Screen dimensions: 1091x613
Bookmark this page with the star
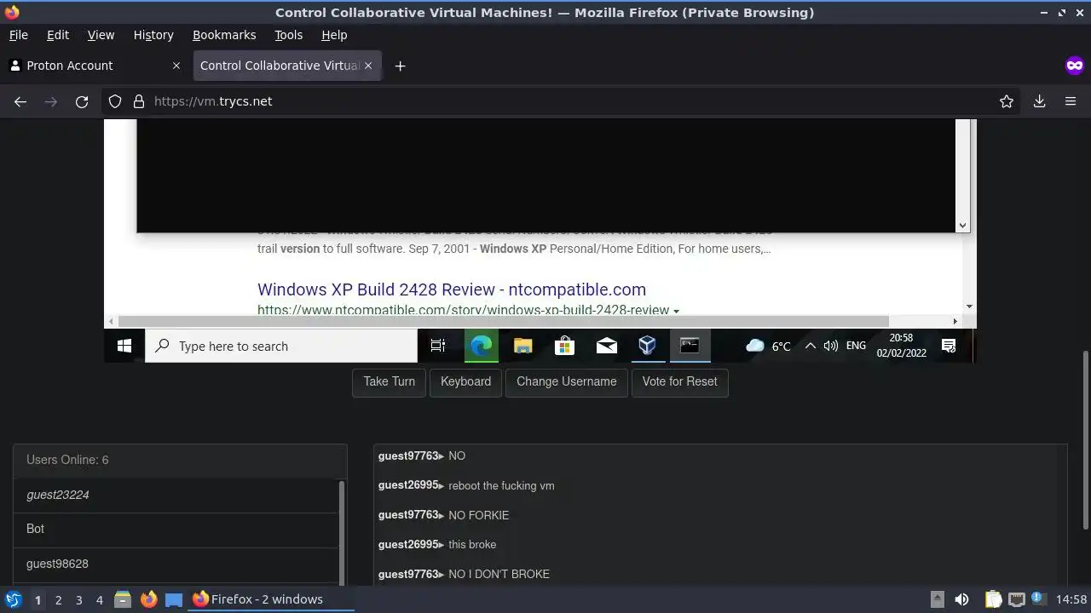[x=1007, y=101]
